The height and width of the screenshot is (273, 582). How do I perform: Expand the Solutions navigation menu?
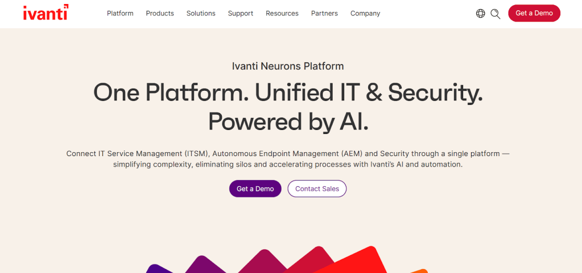[x=201, y=14]
